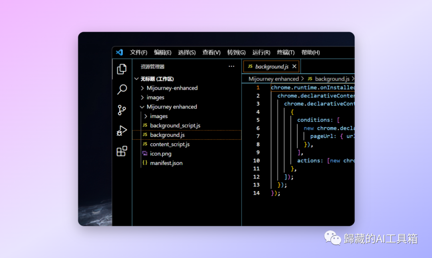Open the Search view in activity bar

[122, 89]
